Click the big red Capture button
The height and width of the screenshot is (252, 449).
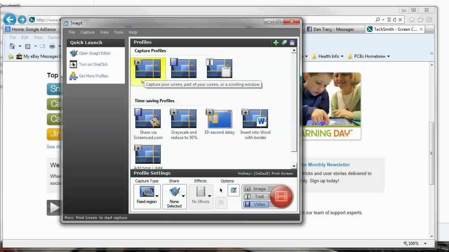pos(281,196)
